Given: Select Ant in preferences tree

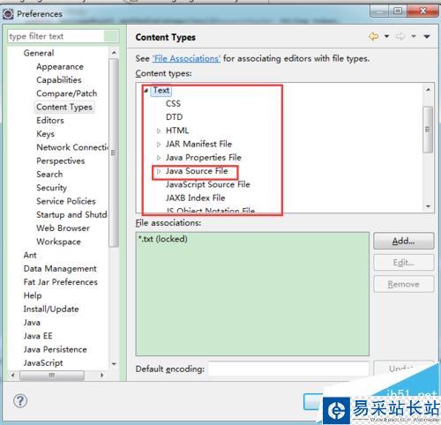Looking at the screenshot, I should (30, 255).
